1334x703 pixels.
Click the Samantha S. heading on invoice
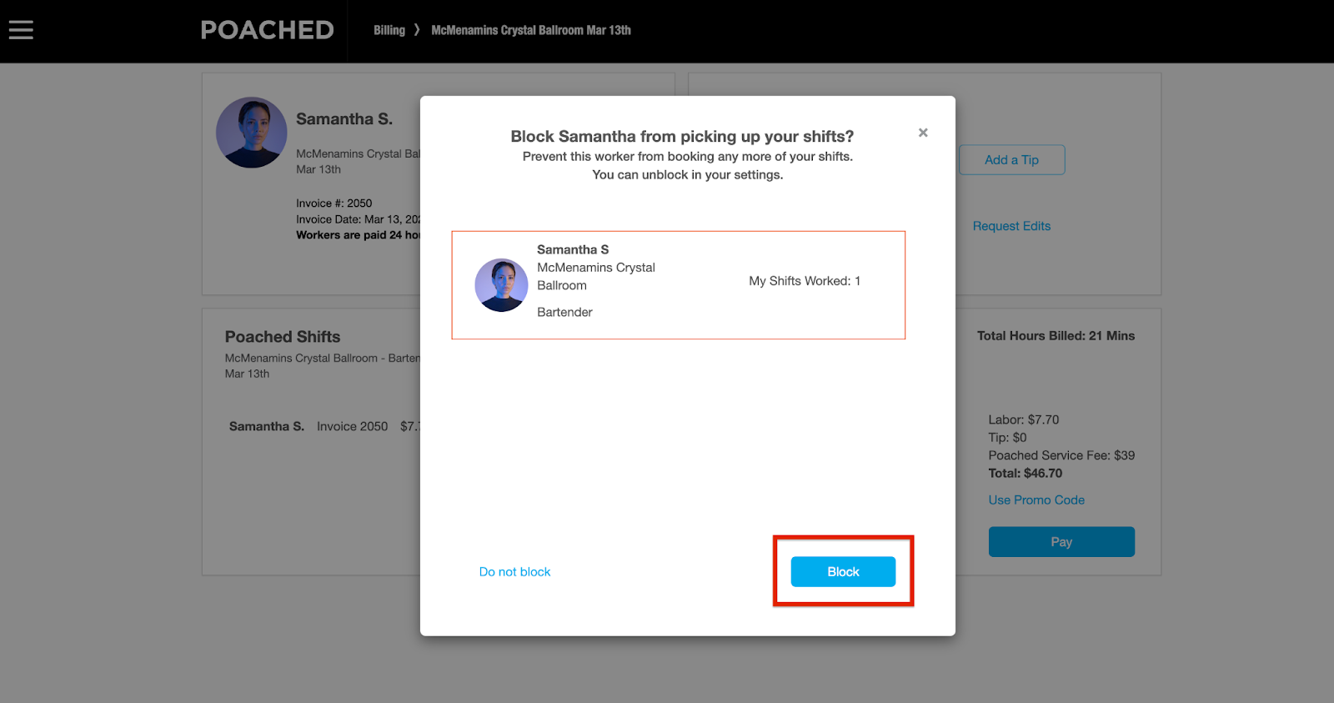344,119
